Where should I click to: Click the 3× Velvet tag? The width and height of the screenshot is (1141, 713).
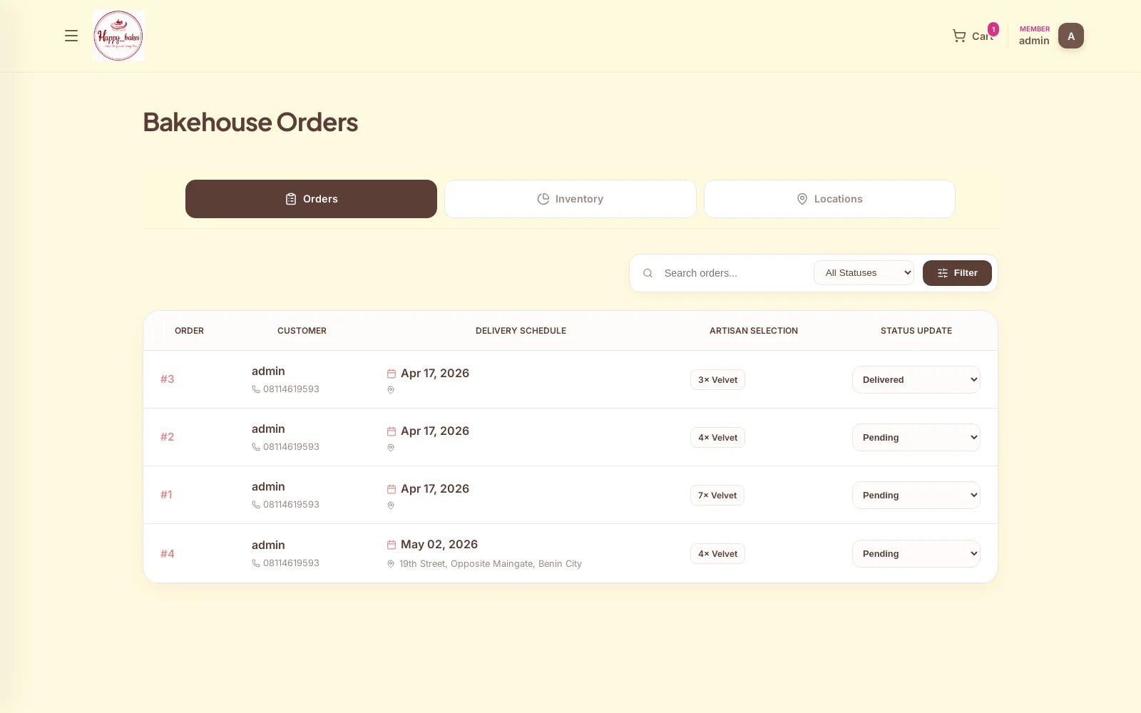(x=717, y=380)
